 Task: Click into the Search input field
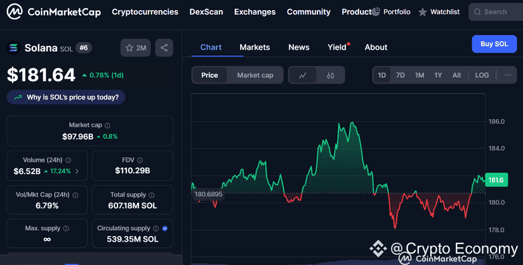[x=497, y=12]
